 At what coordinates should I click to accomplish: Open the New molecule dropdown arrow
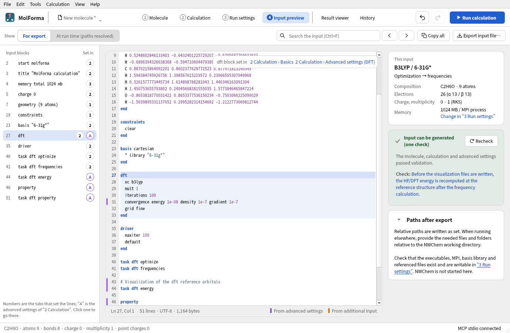pyautogui.click(x=100, y=20)
